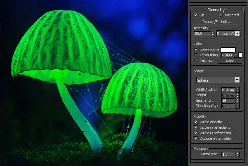
Task: Click the Width/radius value field
Action: [228, 90]
